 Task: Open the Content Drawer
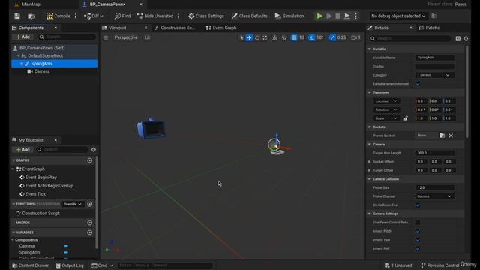click(x=30, y=265)
